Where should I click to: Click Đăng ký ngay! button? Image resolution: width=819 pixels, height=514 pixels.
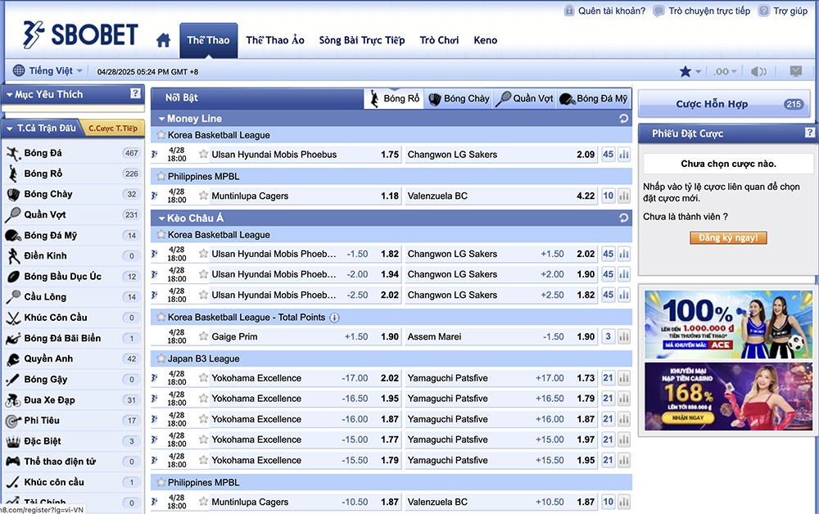(728, 238)
